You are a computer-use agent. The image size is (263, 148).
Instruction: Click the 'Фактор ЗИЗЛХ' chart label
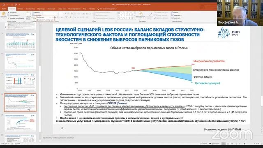203,77
